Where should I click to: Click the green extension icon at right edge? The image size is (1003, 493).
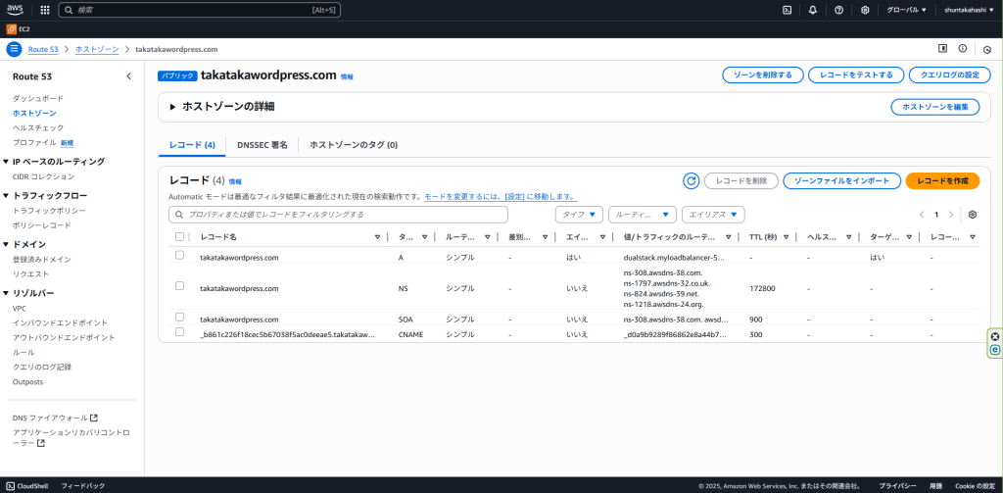point(995,350)
